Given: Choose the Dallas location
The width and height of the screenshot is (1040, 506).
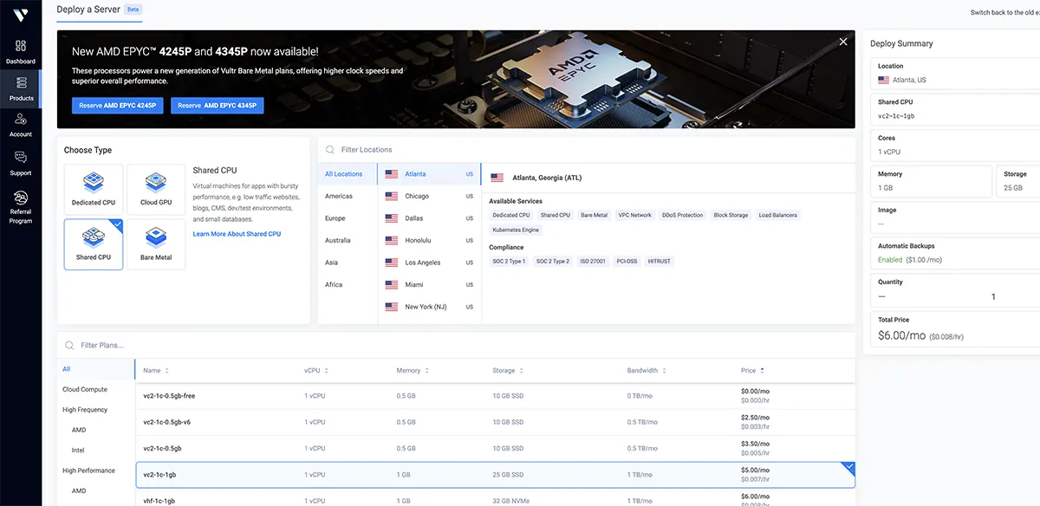Looking at the screenshot, I should (430, 218).
